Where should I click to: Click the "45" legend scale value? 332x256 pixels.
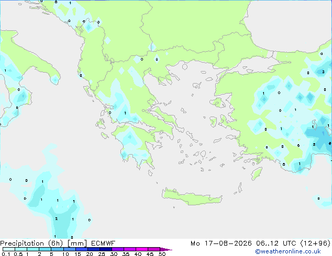point(150,254)
